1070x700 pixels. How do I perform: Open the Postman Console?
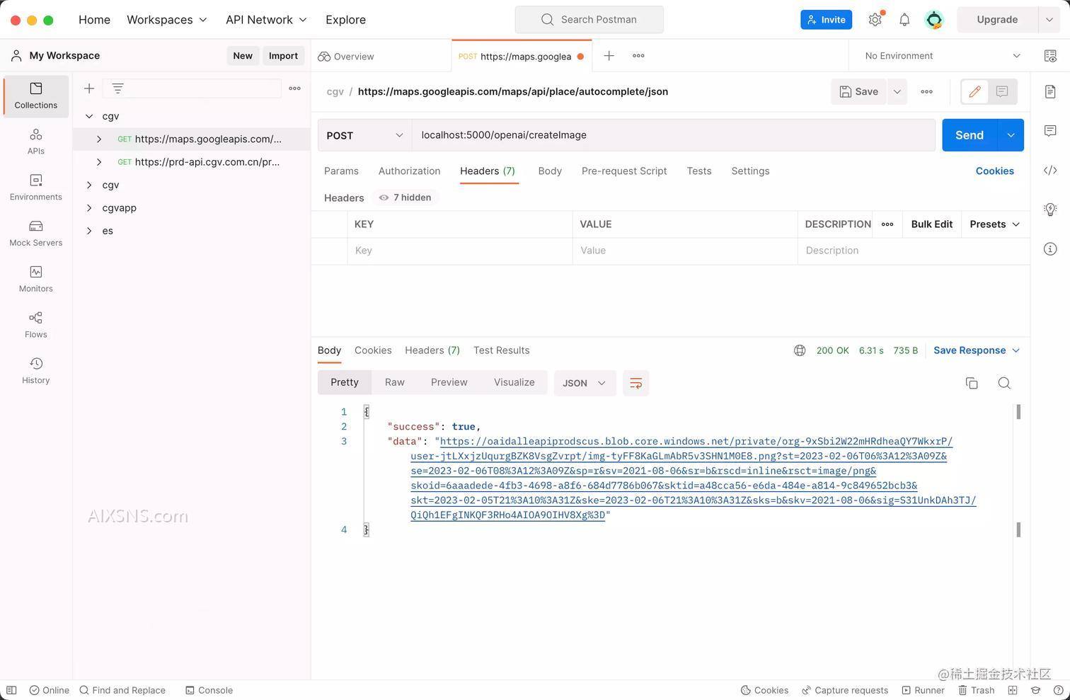[x=209, y=690]
